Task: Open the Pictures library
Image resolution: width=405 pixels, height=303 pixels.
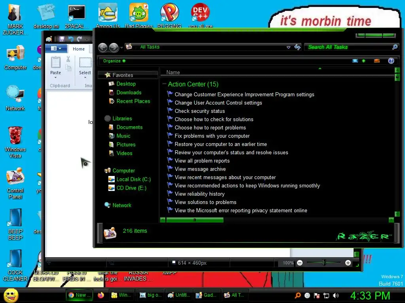Action: 126,144
